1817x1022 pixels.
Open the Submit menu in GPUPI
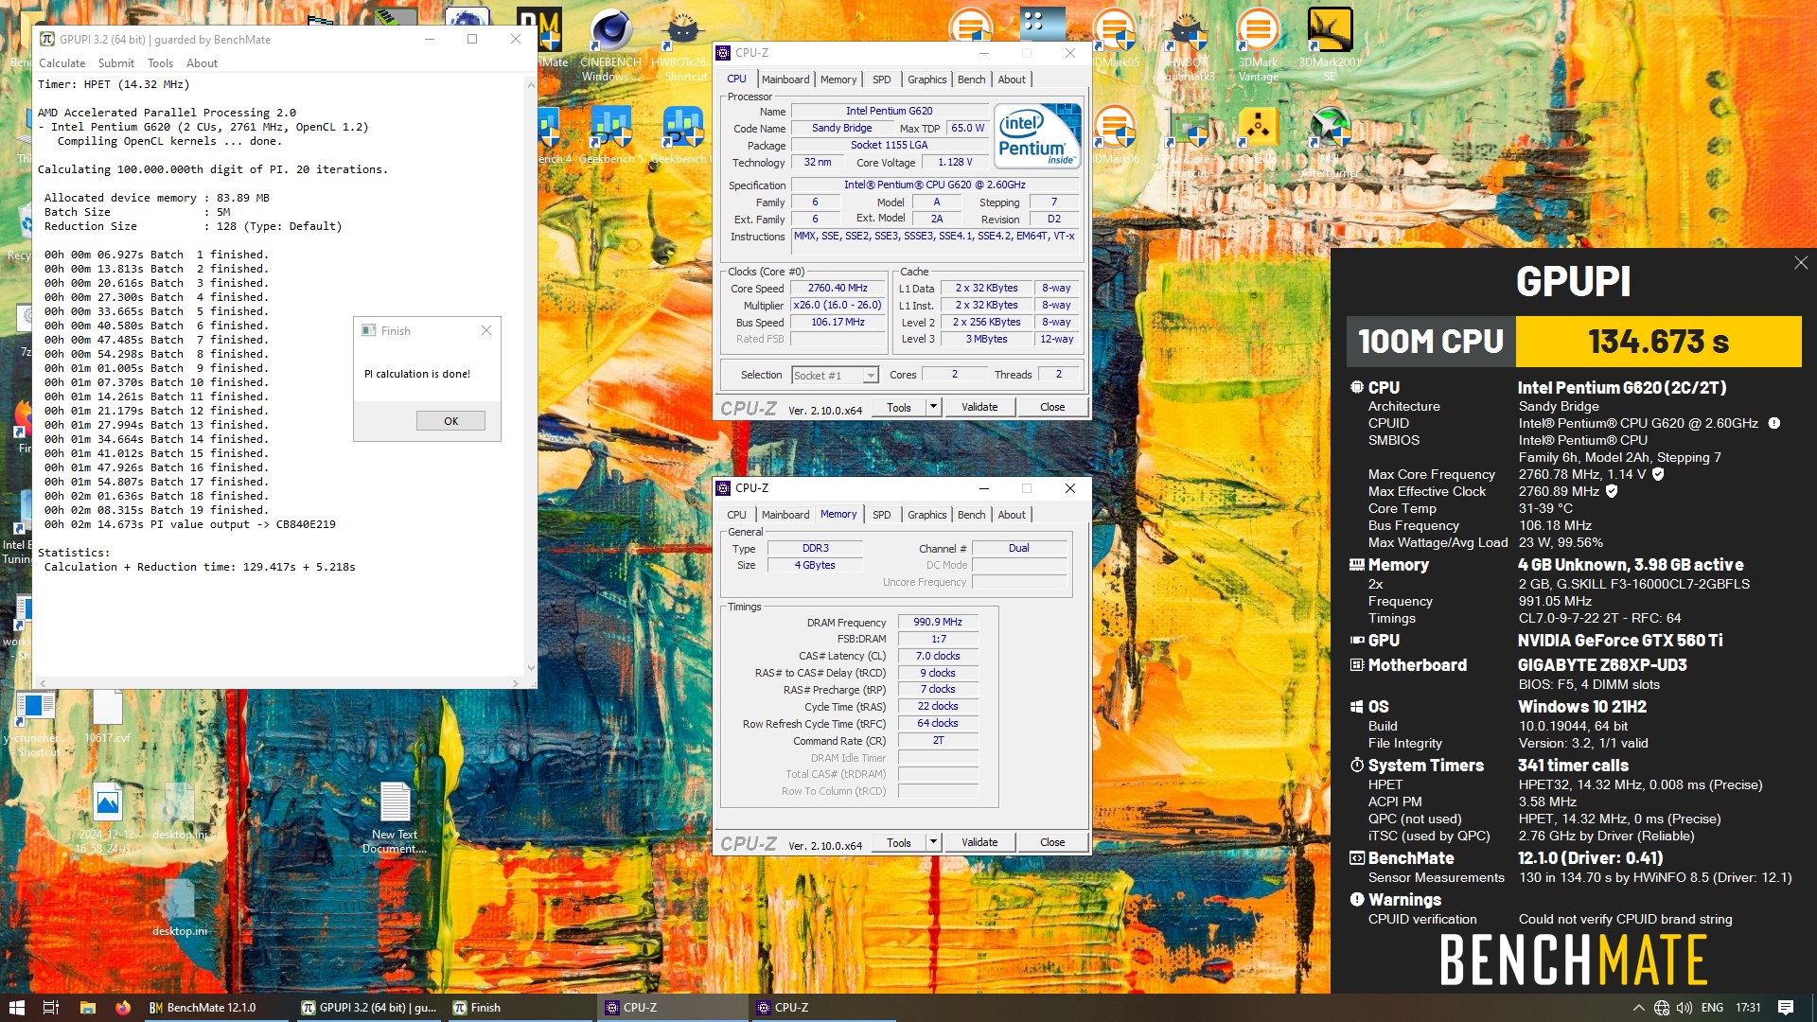(x=116, y=63)
